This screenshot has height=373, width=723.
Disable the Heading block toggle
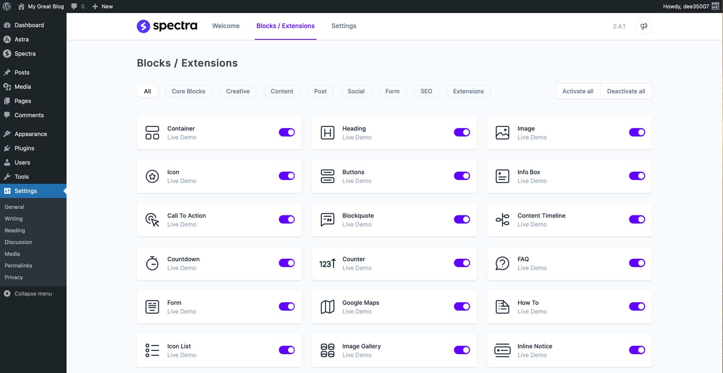(x=462, y=132)
